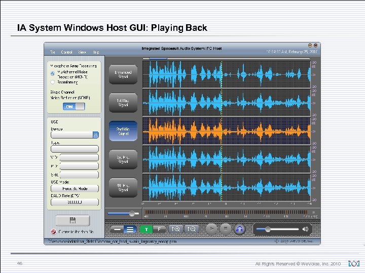365x273 pixels.
Task: Click the zoom out magnifier icon
Action: tap(192, 229)
